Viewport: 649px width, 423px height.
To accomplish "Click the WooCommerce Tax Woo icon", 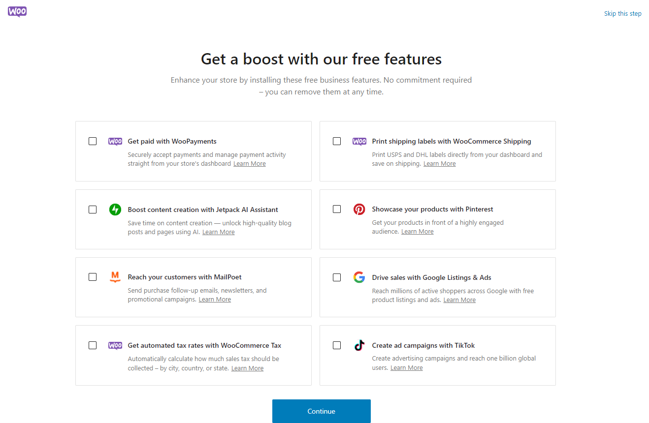I will pyautogui.click(x=115, y=345).
